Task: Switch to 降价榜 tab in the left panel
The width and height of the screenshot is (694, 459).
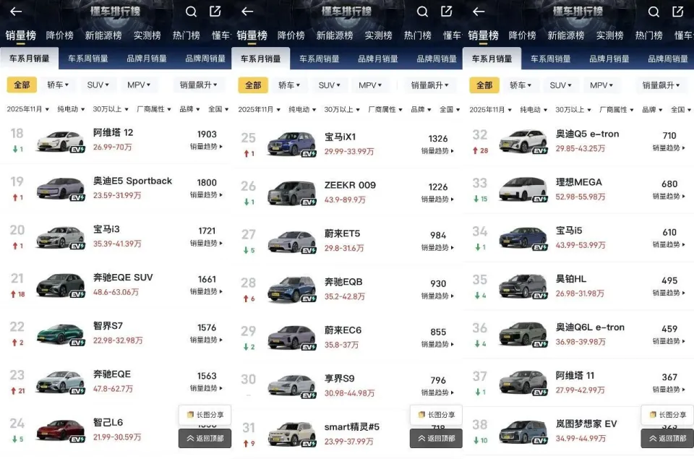Action: 59,35
